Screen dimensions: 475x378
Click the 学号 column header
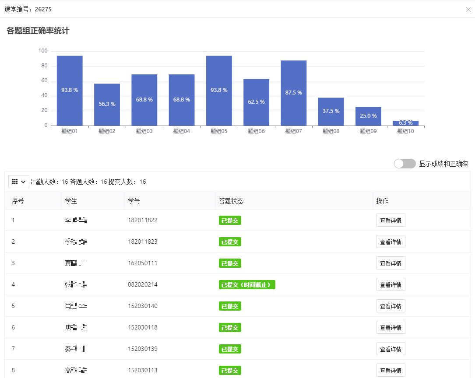pos(134,201)
